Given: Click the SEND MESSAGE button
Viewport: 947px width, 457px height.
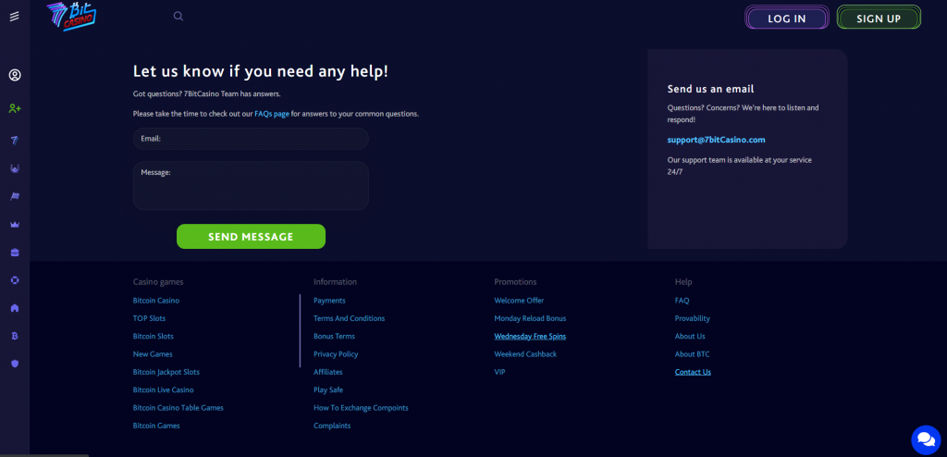Looking at the screenshot, I should tap(251, 236).
